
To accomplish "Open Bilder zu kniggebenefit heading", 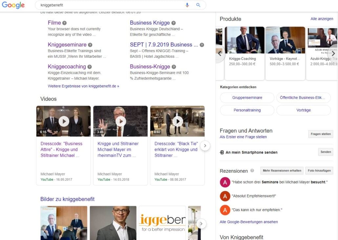I will [68, 199].
